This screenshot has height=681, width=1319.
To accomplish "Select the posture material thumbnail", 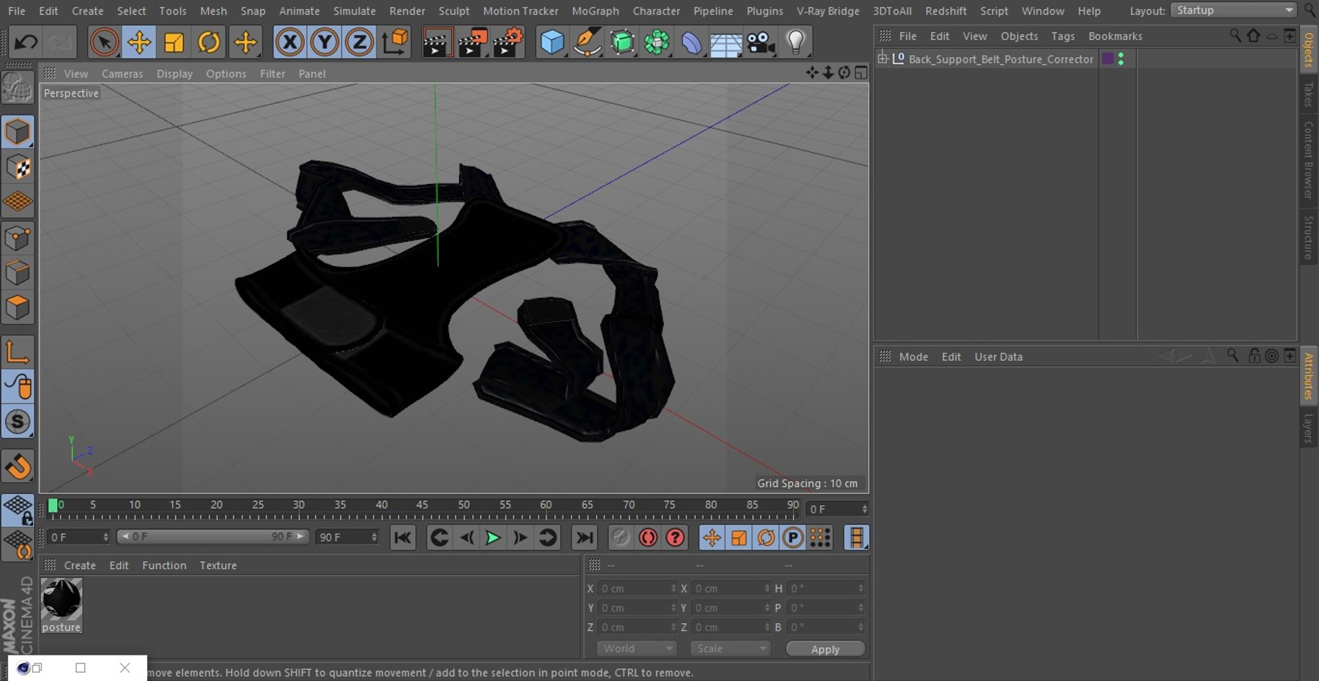I will point(61,599).
